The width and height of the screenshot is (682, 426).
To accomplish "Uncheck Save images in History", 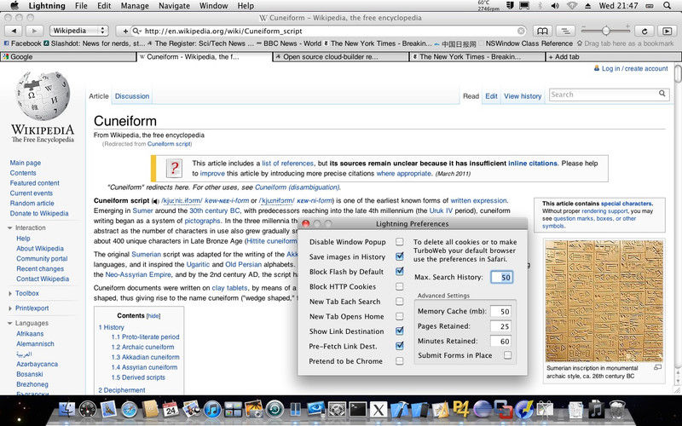I will (399, 256).
